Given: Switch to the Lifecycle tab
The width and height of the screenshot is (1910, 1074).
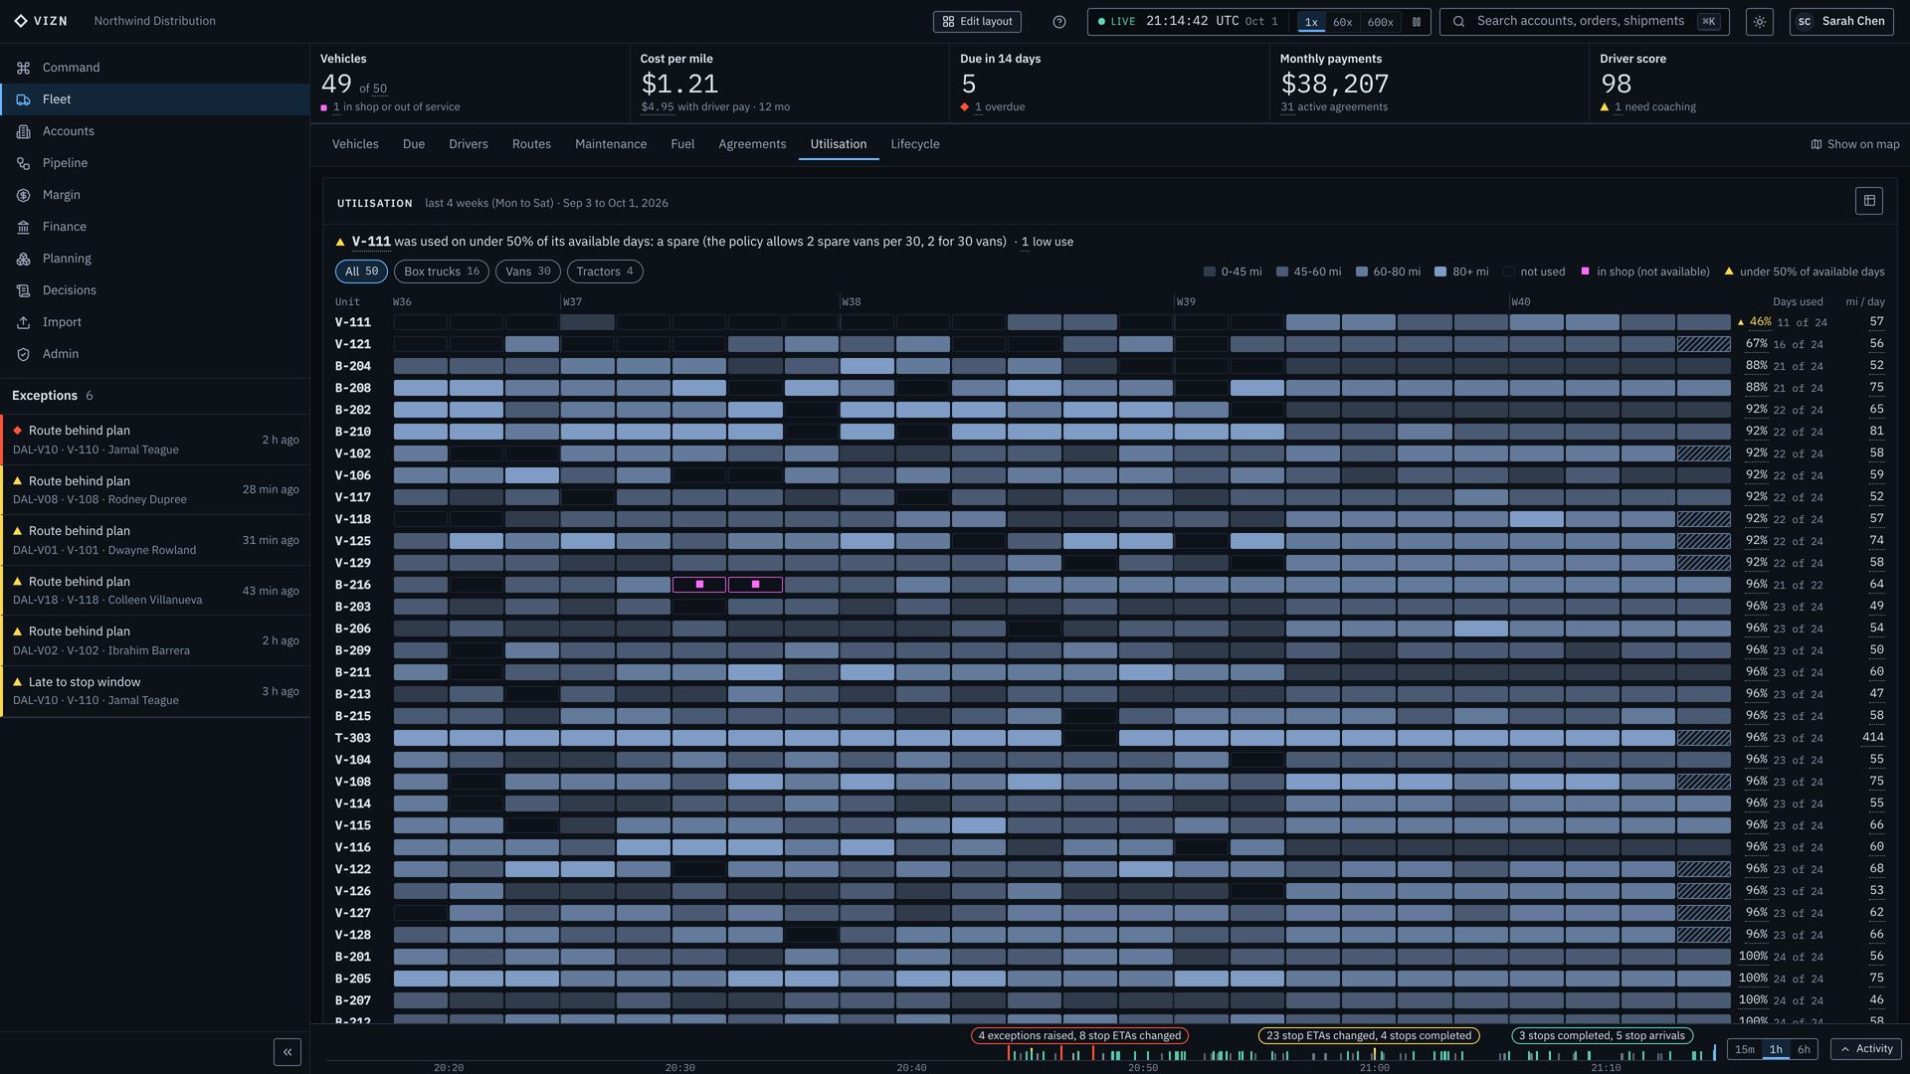Looking at the screenshot, I should [915, 144].
